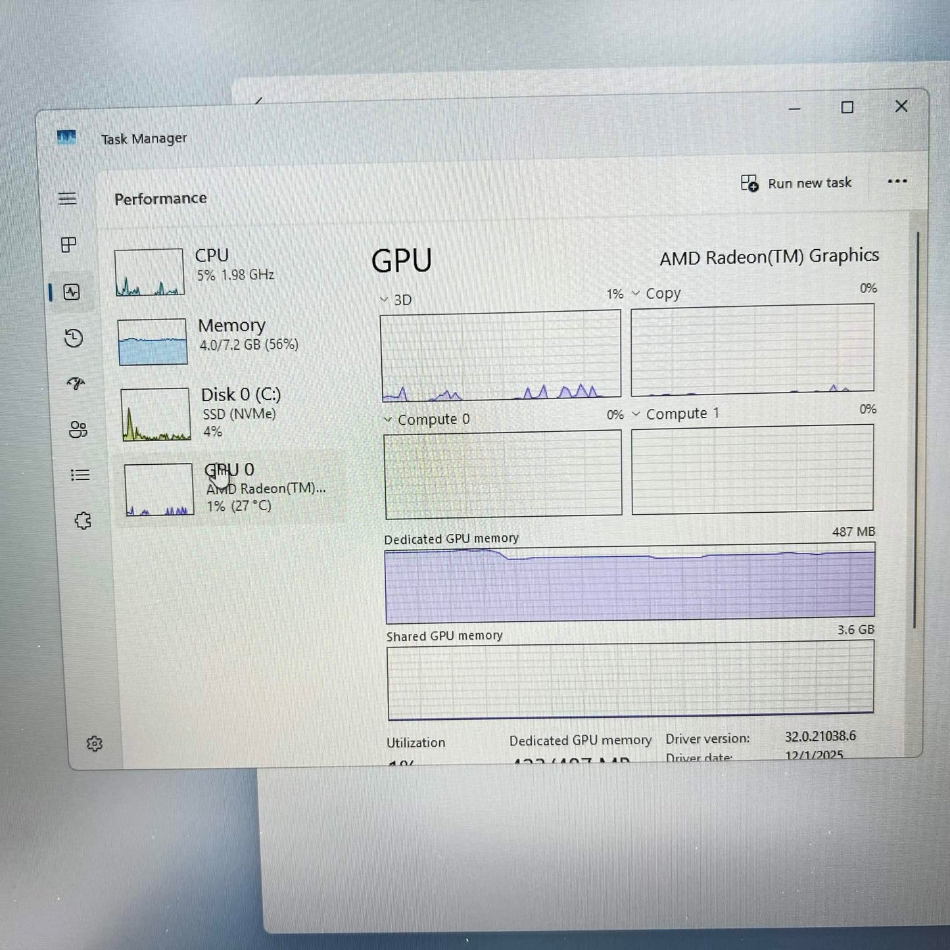The image size is (950, 950).
Task: Minimize the Task Manager window
Action: click(794, 108)
